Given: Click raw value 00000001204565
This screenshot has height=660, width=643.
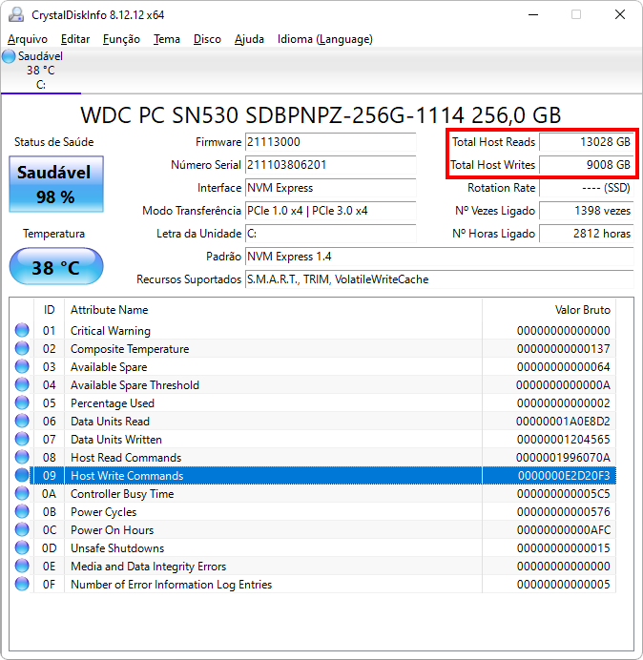Looking at the screenshot, I should pos(564,440).
